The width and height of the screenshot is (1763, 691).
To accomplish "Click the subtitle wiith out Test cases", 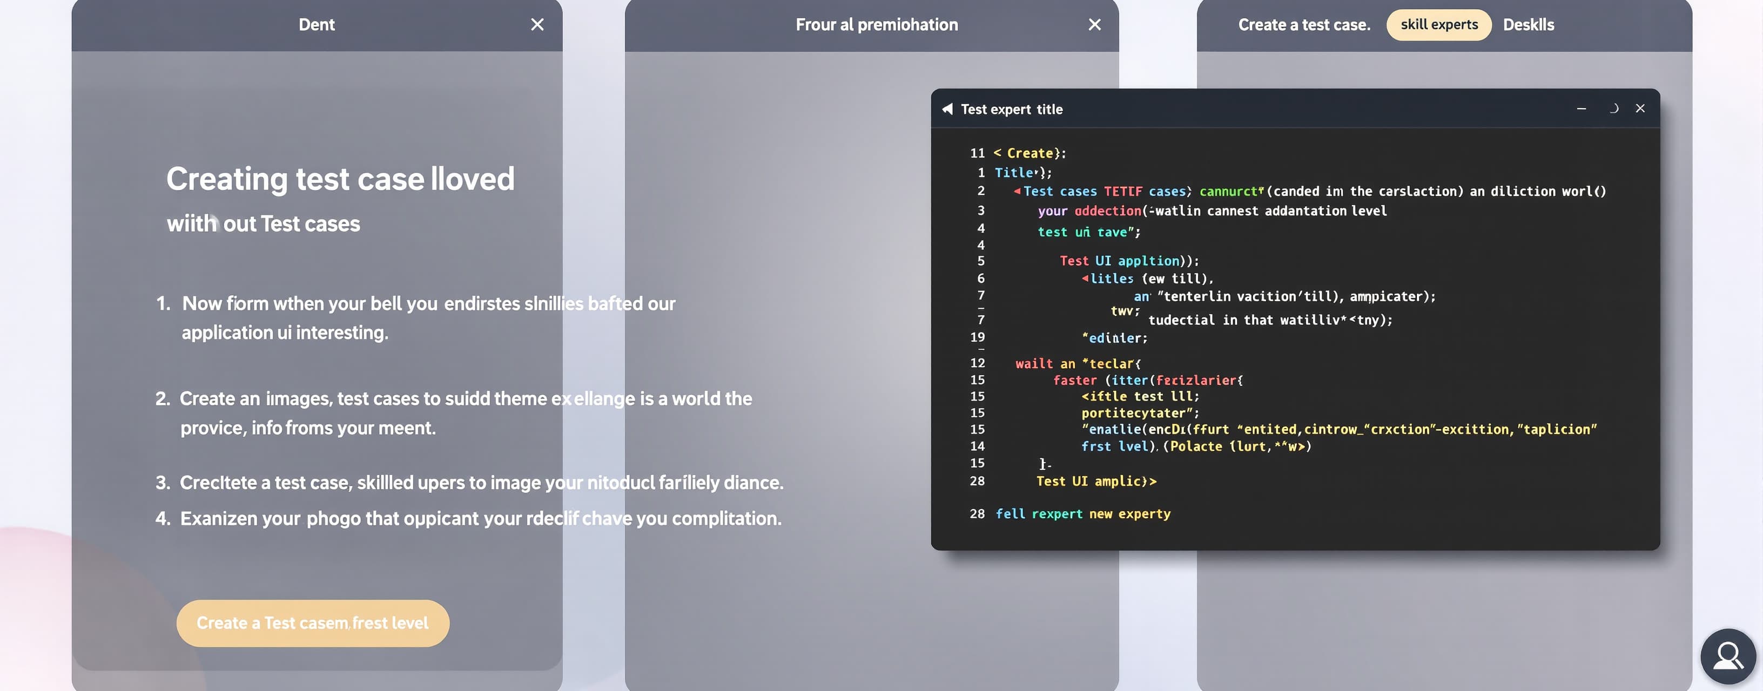I will (263, 223).
